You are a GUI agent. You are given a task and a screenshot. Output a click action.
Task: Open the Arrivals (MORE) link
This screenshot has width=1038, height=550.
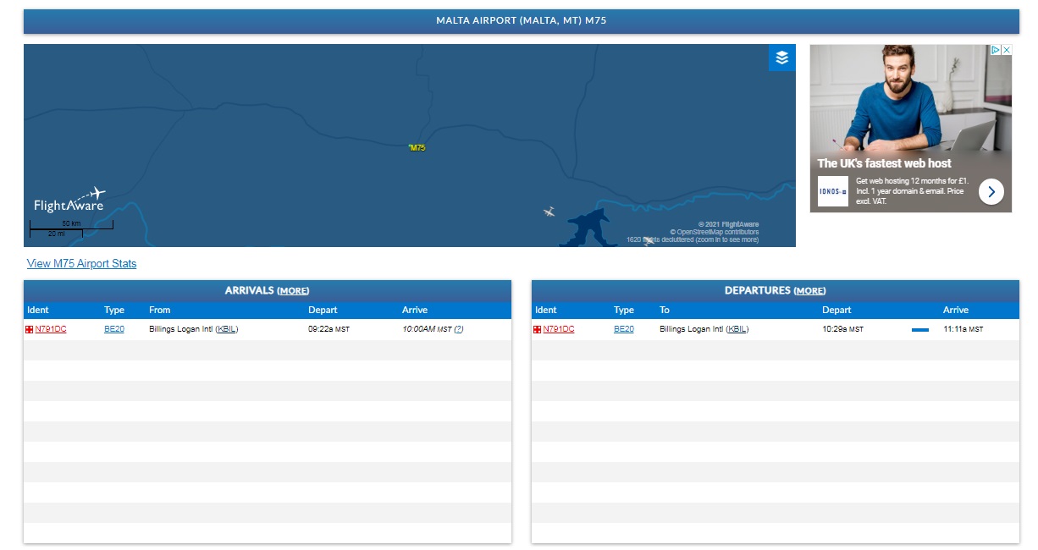(x=293, y=291)
